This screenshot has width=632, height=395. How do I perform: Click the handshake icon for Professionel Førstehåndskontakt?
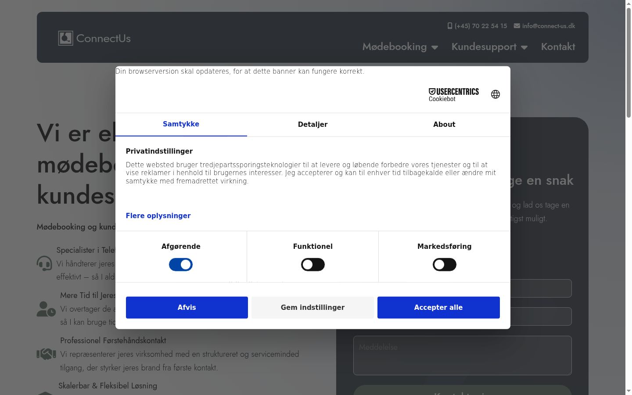coord(46,354)
